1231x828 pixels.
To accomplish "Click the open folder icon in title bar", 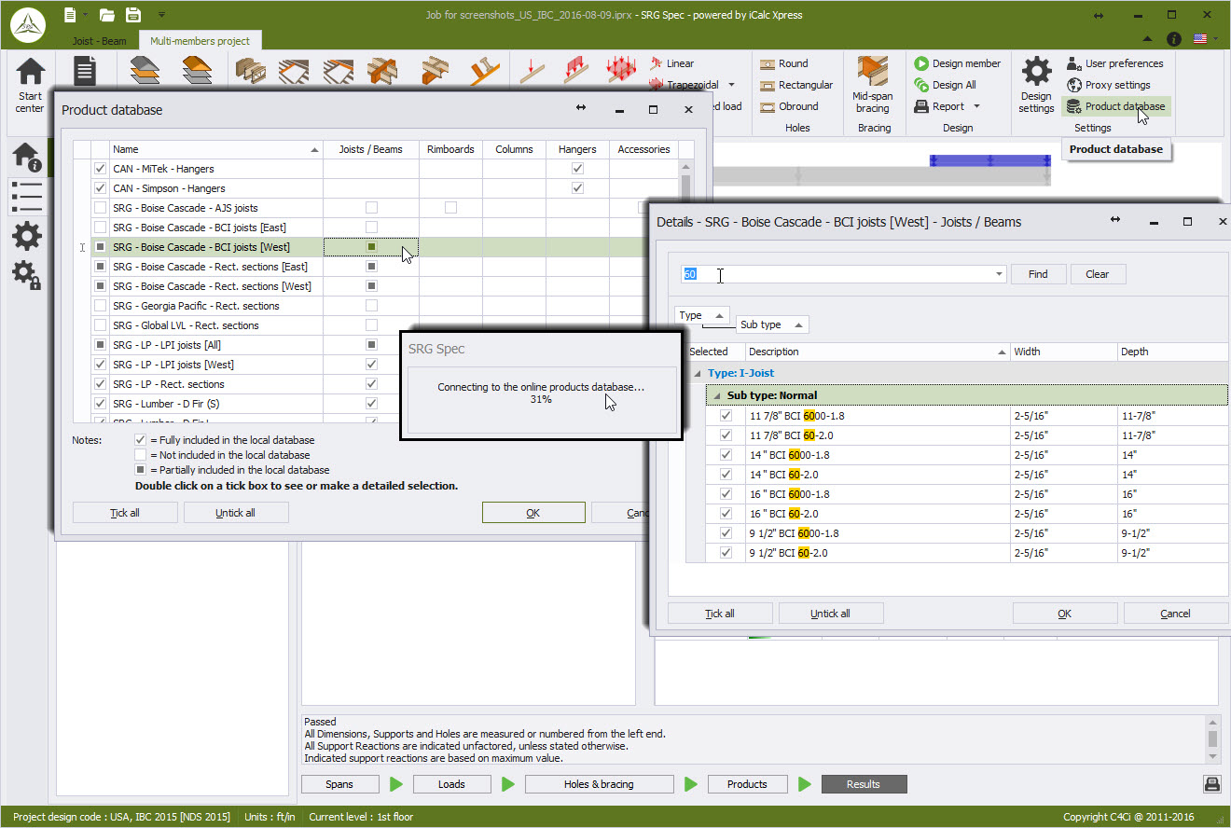I will [107, 14].
